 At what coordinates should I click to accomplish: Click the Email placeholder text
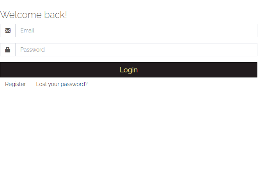pos(27,31)
